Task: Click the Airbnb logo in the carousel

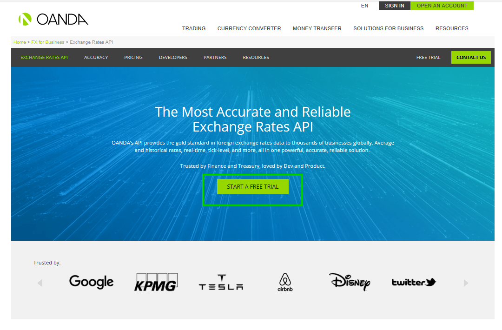Action: pyautogui.click(x=285, y=282)
